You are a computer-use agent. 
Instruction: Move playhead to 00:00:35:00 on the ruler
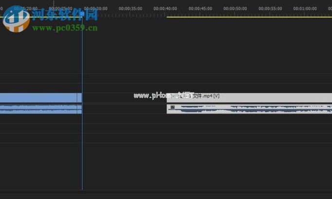click(x=130, y=9)
